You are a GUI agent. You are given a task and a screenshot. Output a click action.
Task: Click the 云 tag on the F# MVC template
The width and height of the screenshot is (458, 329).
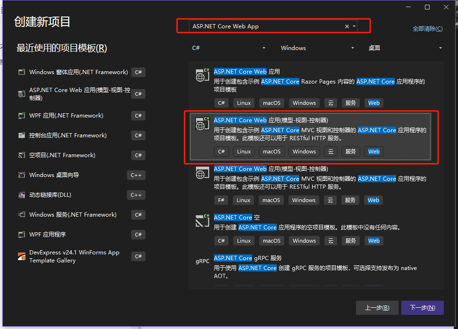[331, 200]
